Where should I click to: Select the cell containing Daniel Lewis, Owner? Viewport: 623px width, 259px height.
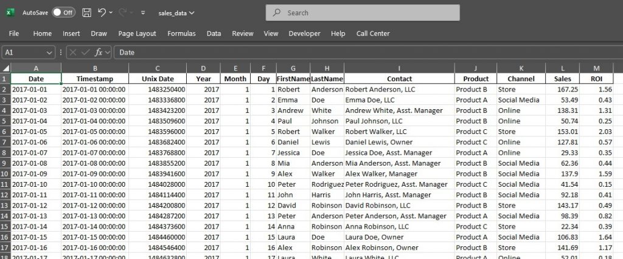[x=399, y=142]
